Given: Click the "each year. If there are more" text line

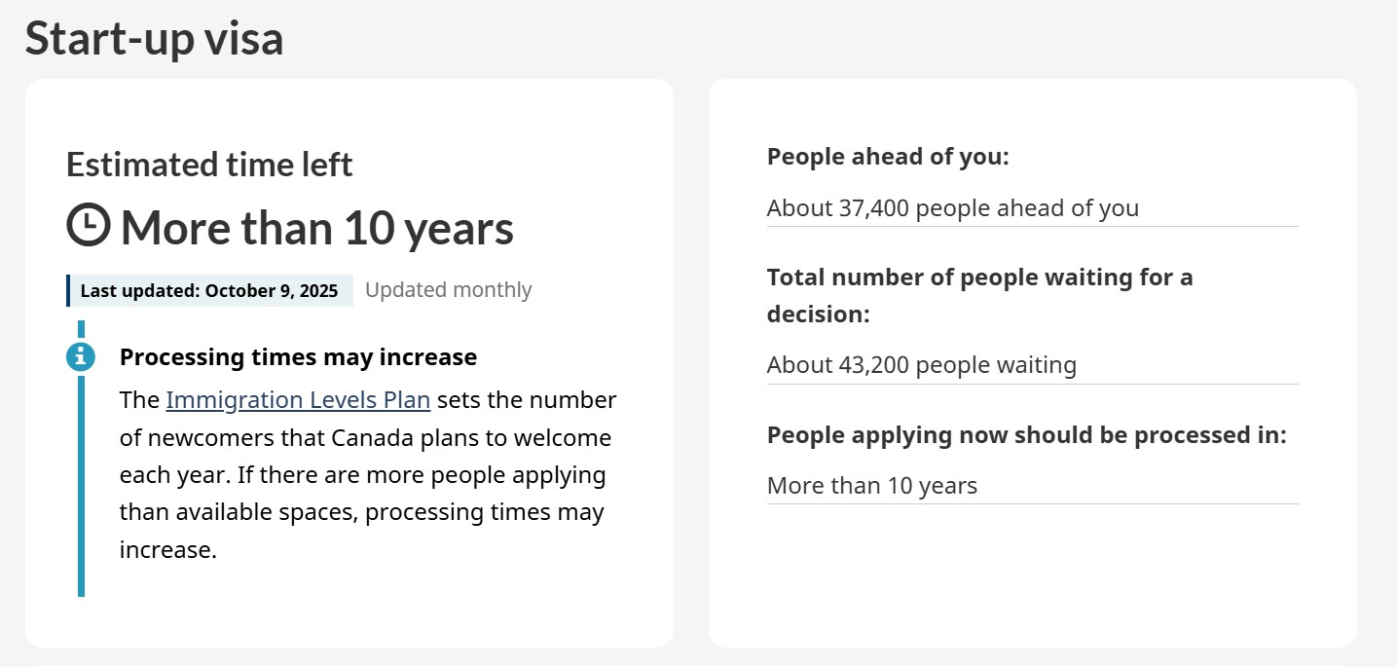Looking at the screenshot, I should [x=362, y=475].
